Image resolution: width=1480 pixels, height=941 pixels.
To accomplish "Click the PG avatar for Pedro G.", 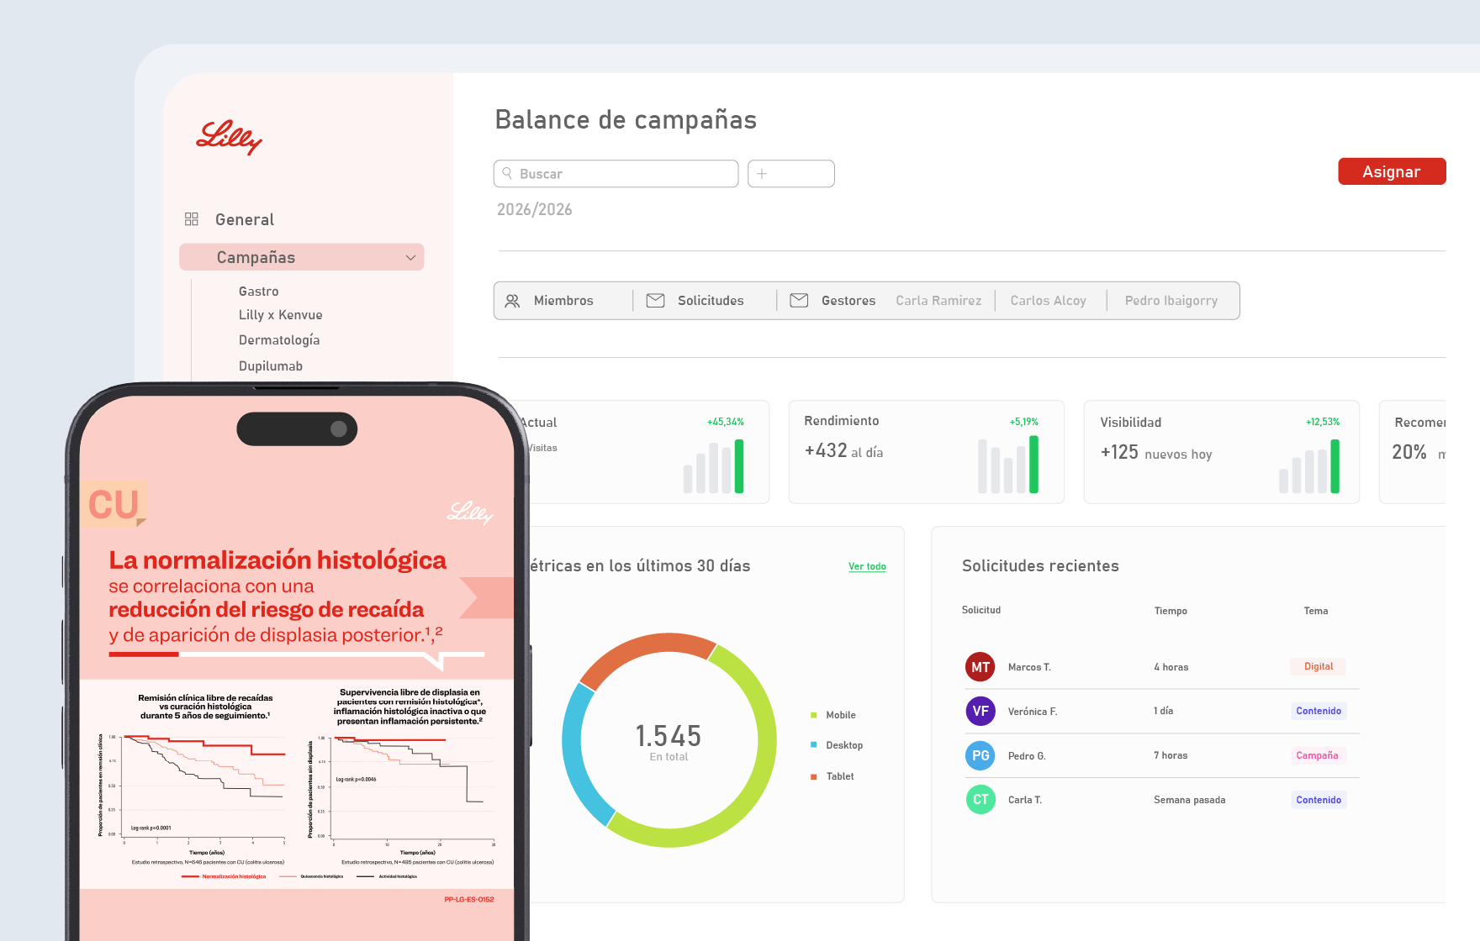I will click(x=980, y=755).
